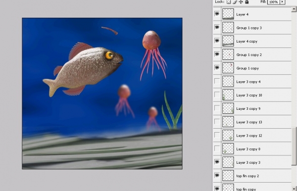Click the Layer 3 copy 8 thumbnail
Screen dimensions: 297x191
[228, 149]
